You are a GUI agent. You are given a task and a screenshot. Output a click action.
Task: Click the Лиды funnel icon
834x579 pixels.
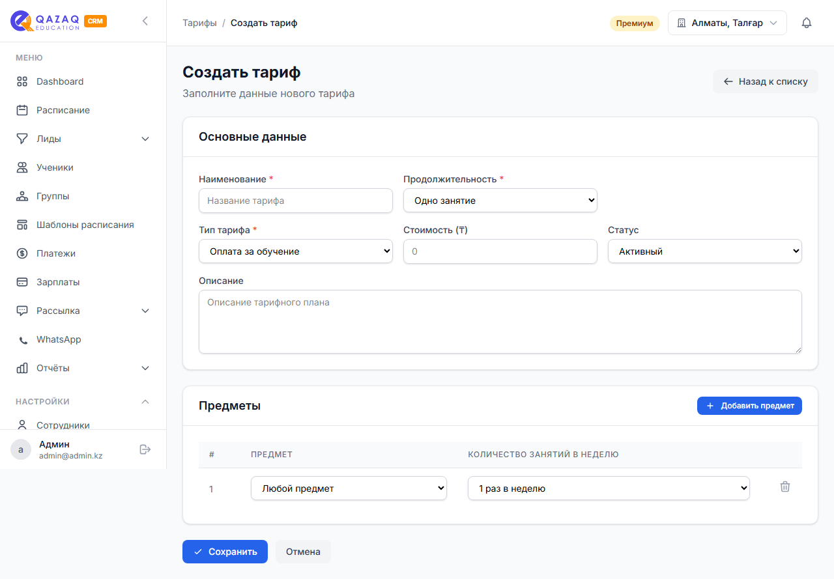(22, 139)
